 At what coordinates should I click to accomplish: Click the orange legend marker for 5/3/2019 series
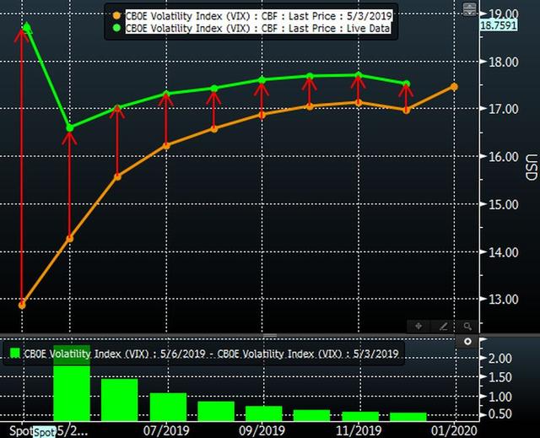116,16
